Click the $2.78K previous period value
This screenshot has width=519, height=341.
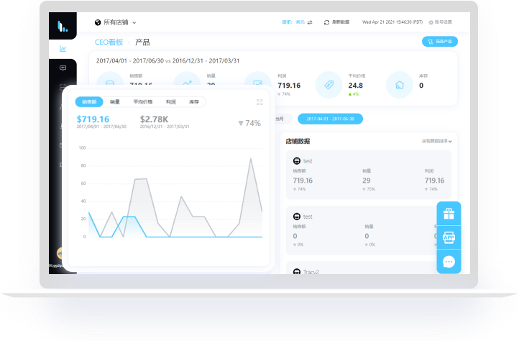[154, 119]
